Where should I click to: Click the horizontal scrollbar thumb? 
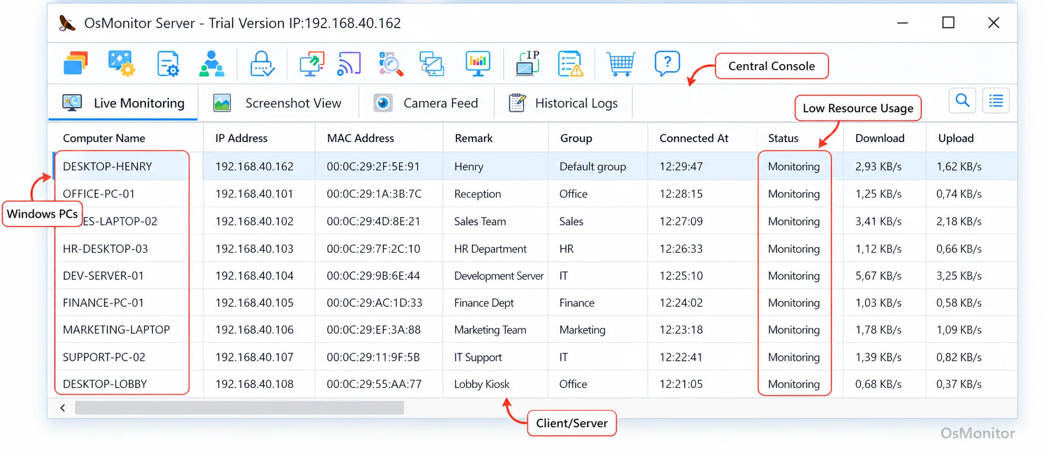[240, 408]
